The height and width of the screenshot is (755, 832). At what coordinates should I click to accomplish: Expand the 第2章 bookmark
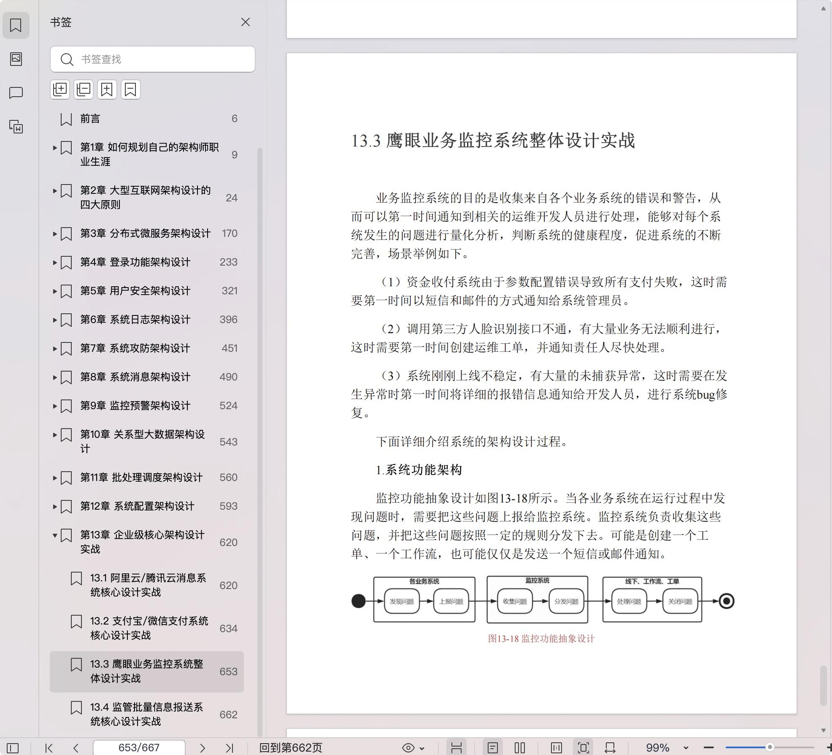tap(55, 191)
